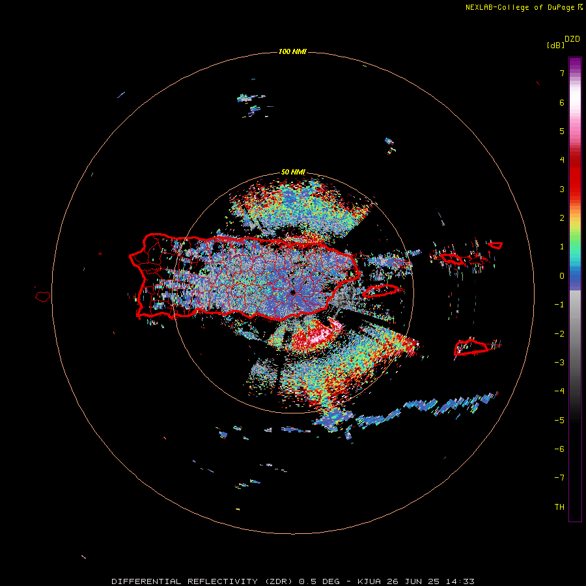This screenshot has height=586, width=586.
Task: Click the 6 value on color scale
Action: click(x=562, y=102)
